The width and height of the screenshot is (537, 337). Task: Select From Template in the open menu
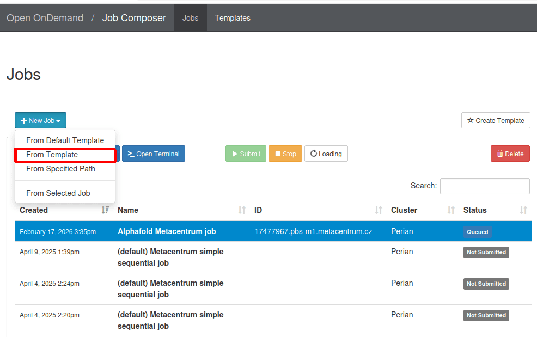(53, 155)
